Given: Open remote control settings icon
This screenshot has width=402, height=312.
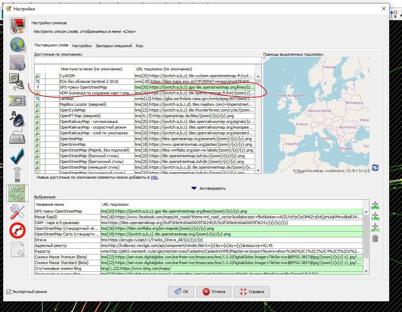Looking at the screenshot, I should click(18, 175).
